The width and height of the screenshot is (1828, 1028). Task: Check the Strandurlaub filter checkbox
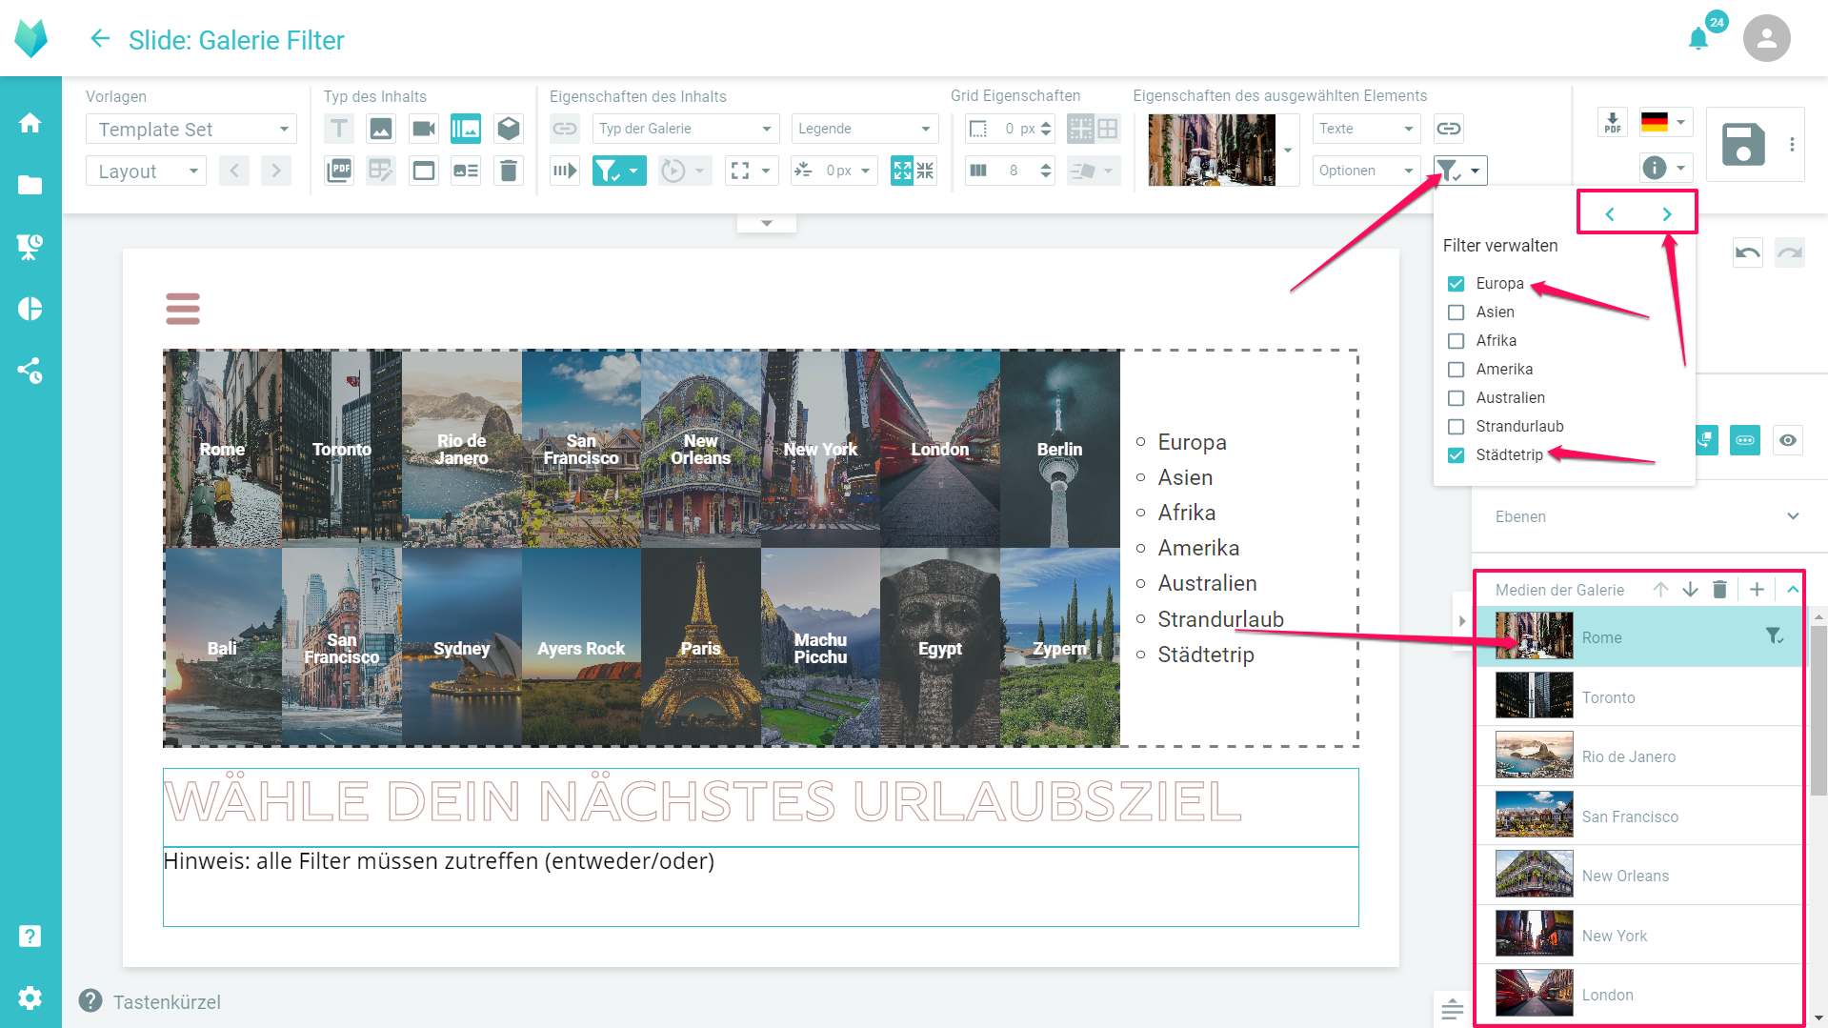[1456, 427]
